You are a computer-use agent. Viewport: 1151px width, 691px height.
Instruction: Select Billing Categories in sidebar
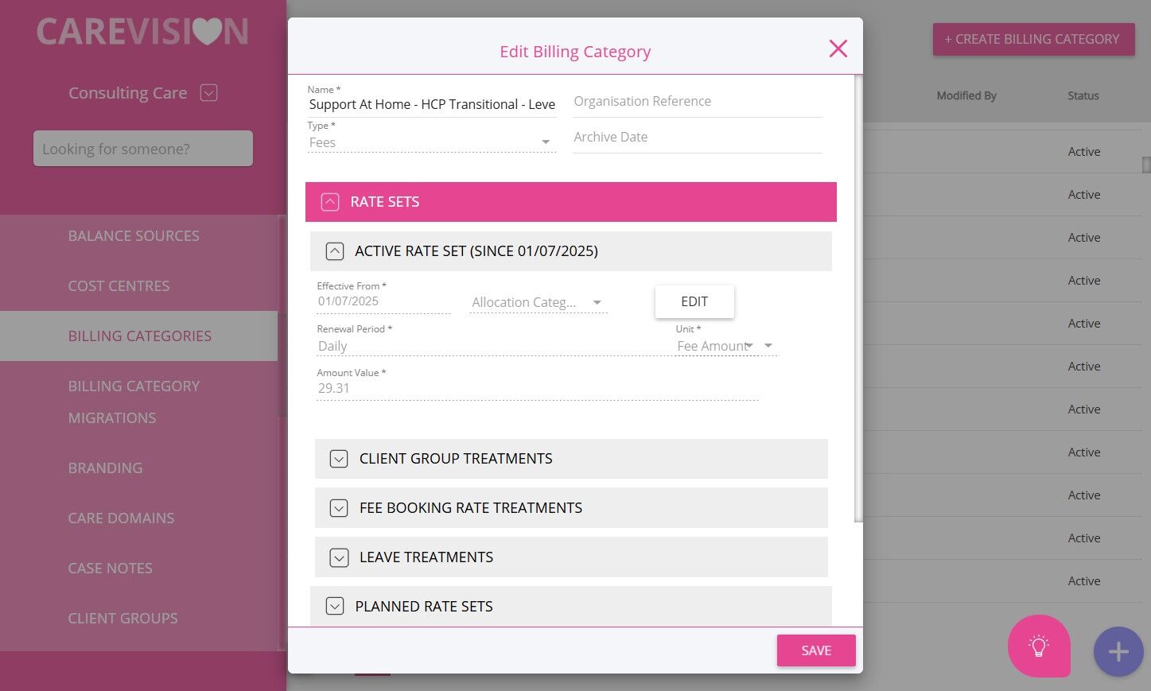click(x=139, y=336)
